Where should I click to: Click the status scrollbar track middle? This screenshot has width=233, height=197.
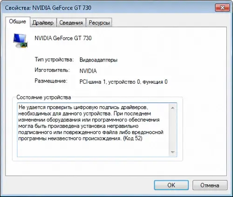click(x=173, y=130)
